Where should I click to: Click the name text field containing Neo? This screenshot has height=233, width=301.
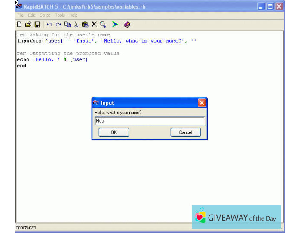click(149, 121)
